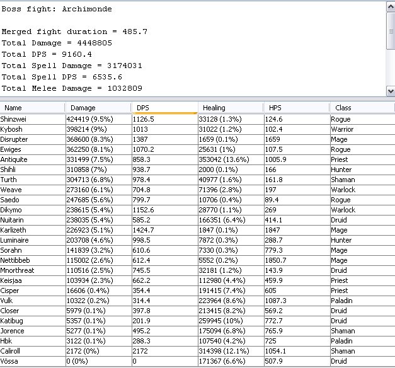
Task: Click the name Luminaire
Action: pyautogui.click(x=14, y=240)
